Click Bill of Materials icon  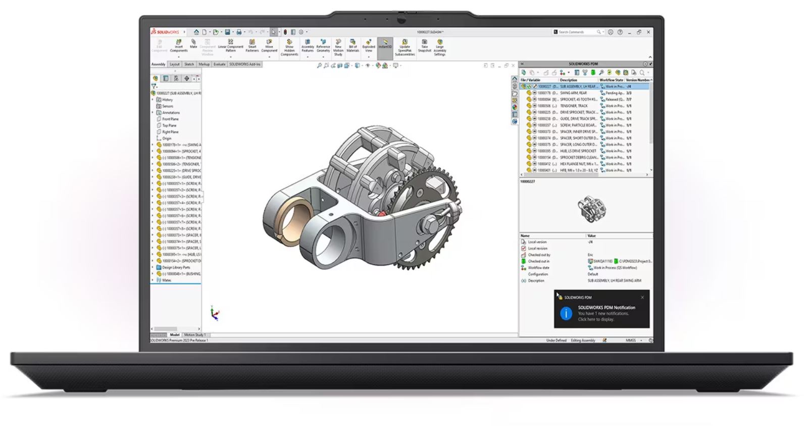coord(353,45)
